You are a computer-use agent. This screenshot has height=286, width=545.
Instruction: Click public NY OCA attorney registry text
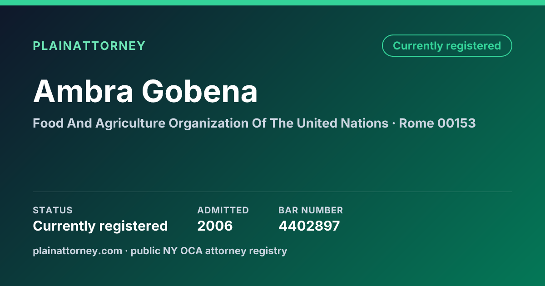tap(209, 251)
